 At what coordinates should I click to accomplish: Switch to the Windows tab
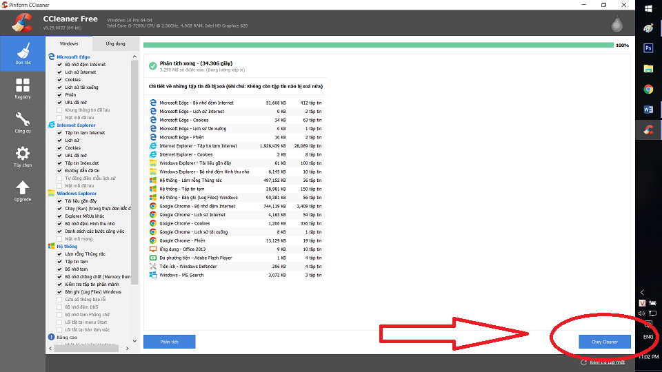[x=69, y=43]
